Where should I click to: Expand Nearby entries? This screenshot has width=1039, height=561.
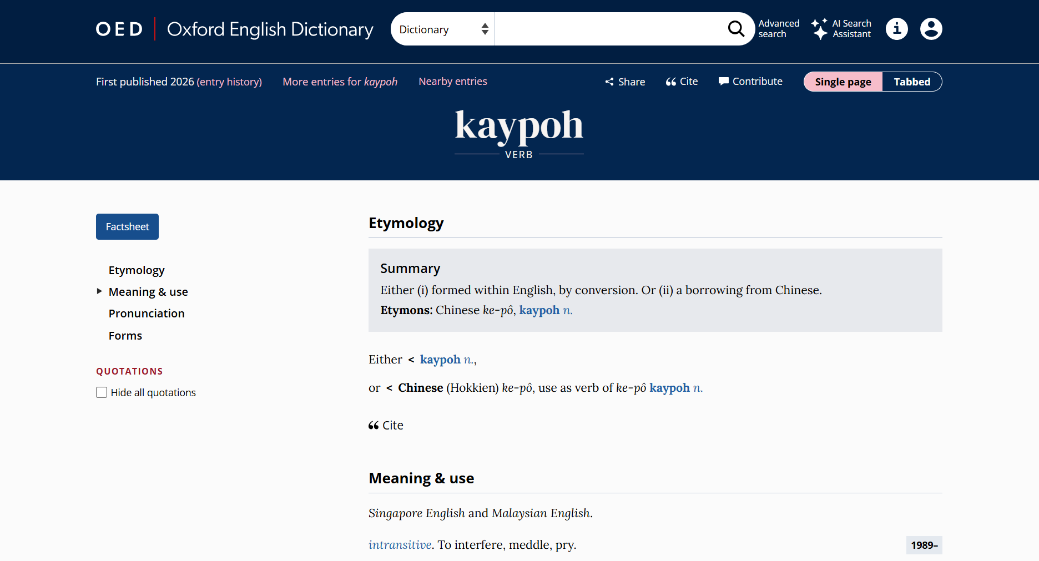coord(452,81)
